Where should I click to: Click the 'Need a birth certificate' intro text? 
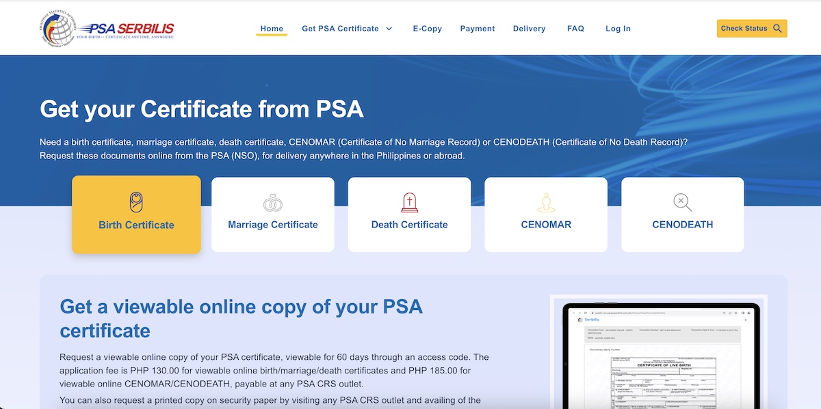pyautogui.click(x=363, y=149)
